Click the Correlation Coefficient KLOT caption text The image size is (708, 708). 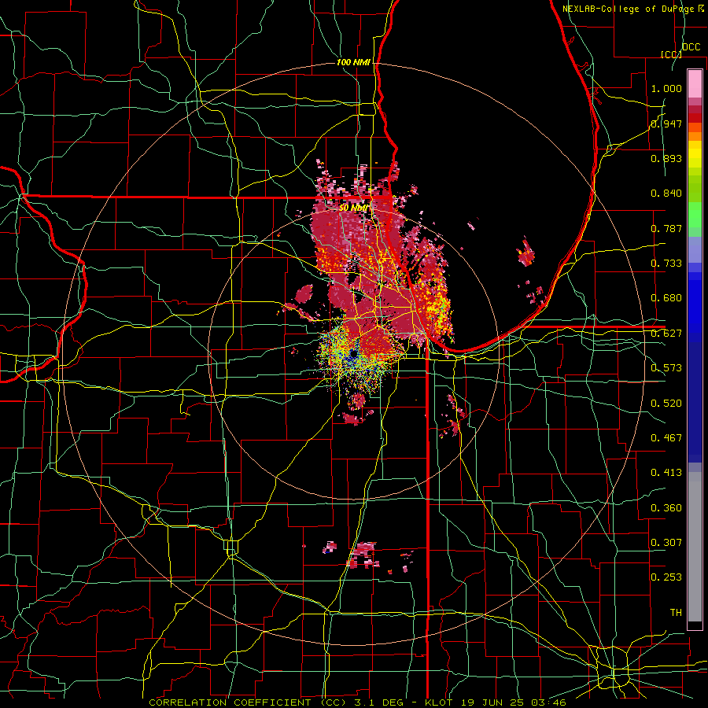pyautogui.click(x=357, y=702)
